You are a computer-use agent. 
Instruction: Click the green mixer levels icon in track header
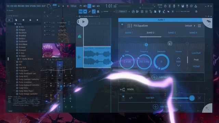pyautogui.click(x=79, y=36)
